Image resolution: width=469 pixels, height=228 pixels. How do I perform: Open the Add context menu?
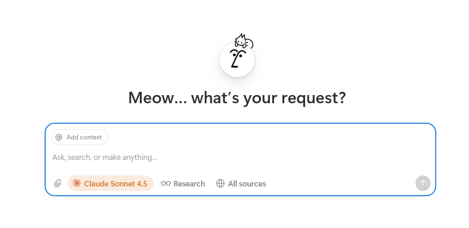tap(80, 137)
